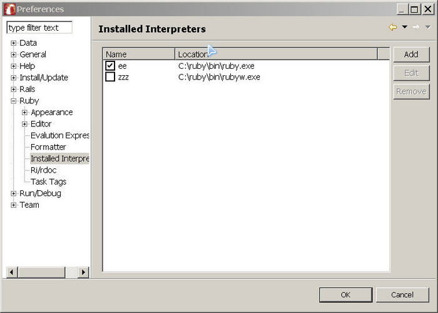The image size is (438, 313).
Task: Click the back navigation arrow icon
Action: tap(393, 27)
